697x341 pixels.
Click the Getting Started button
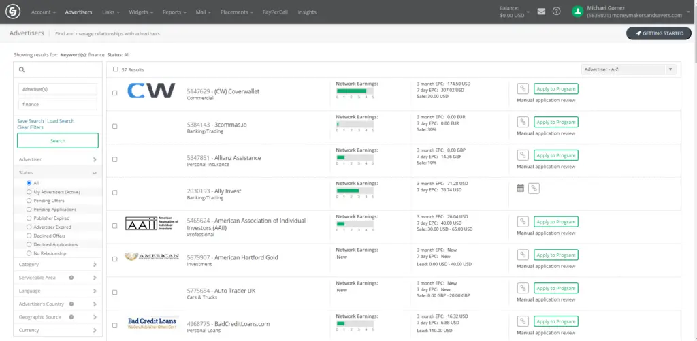click(659, 33)
